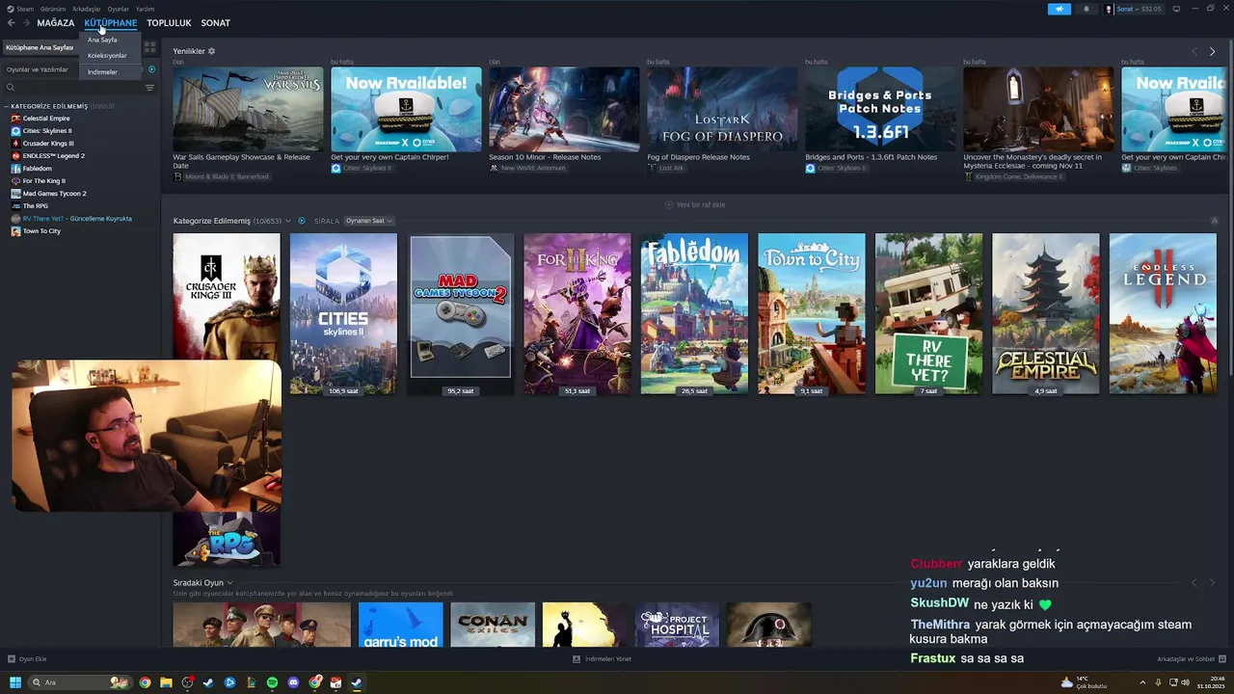
Task: Open the Steam menu
Action: coord(20,9)
